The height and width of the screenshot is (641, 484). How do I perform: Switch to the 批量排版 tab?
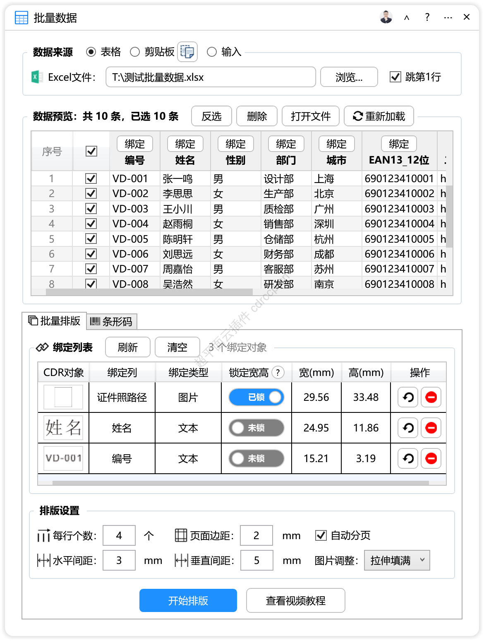point(54,321)
